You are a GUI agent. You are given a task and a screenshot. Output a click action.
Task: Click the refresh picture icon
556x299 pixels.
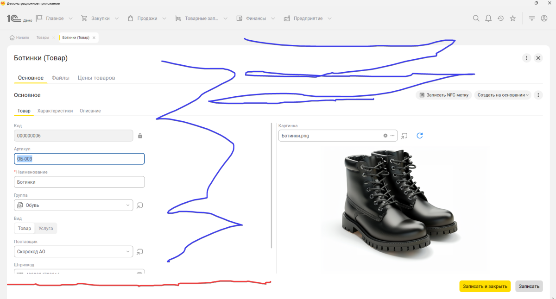click(x=420, y=136)
